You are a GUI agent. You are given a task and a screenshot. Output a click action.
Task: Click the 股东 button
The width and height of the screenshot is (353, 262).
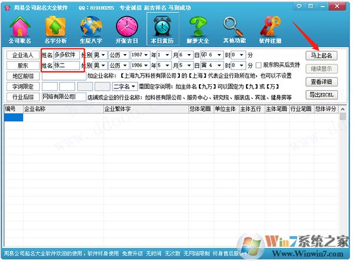coord(23,65)
